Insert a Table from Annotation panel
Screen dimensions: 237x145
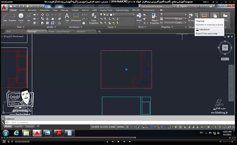[x=84, y=23]
